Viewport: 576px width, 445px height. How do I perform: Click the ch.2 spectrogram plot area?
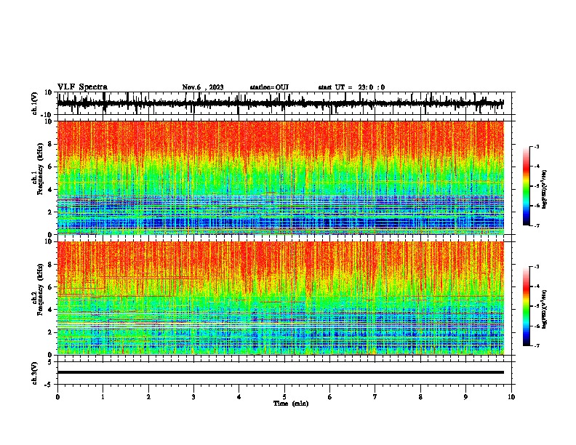pos(280,298)
